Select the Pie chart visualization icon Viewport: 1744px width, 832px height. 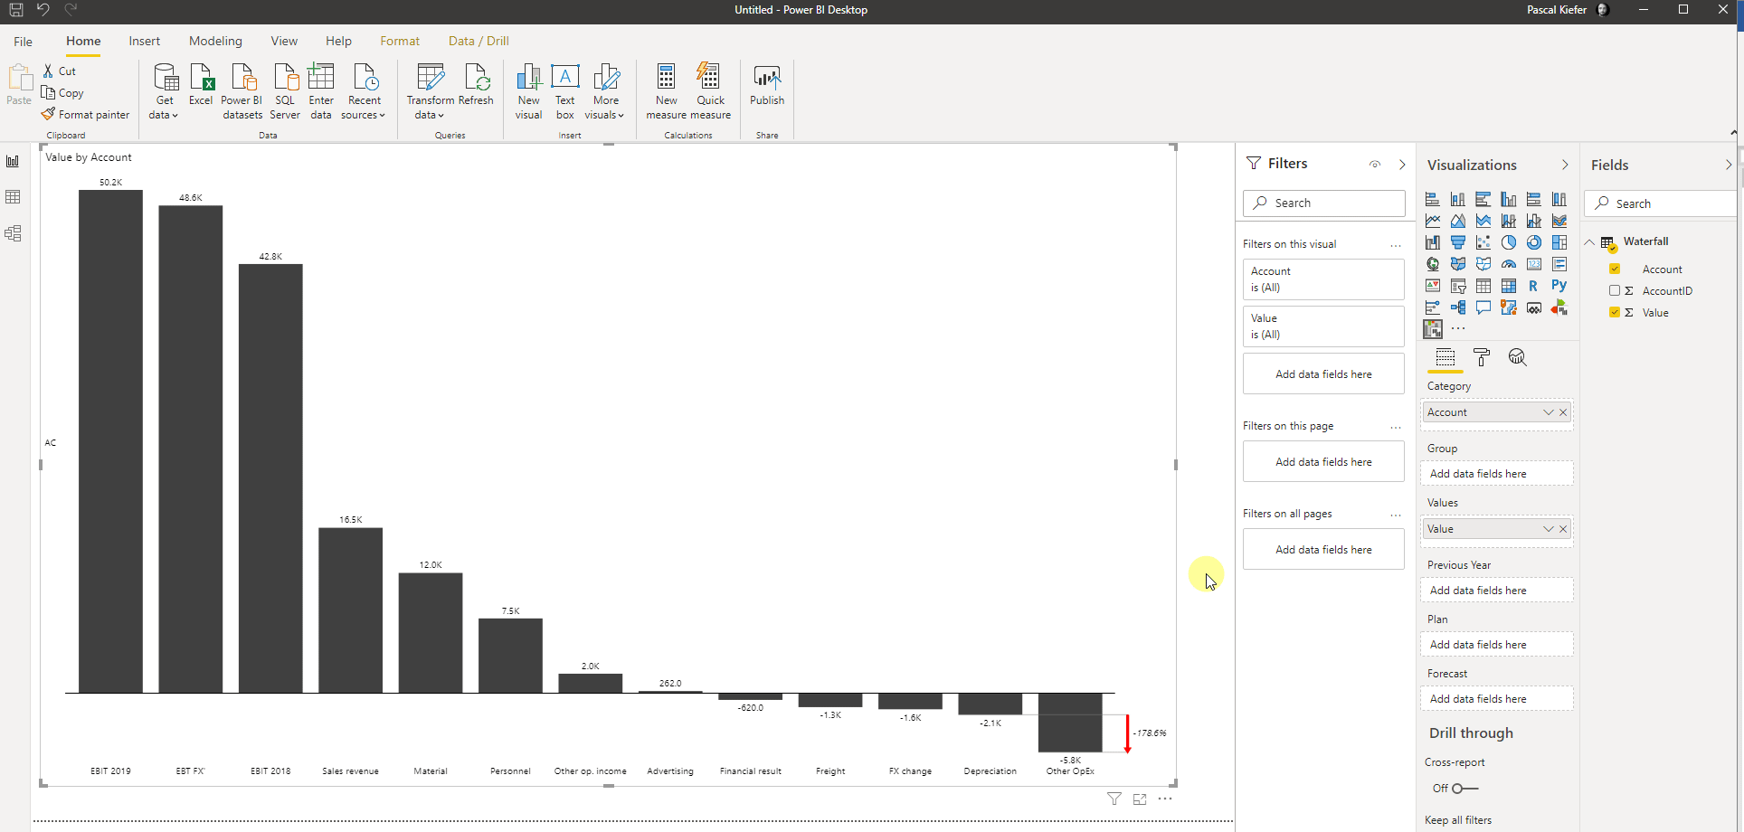coord(1509,241)
